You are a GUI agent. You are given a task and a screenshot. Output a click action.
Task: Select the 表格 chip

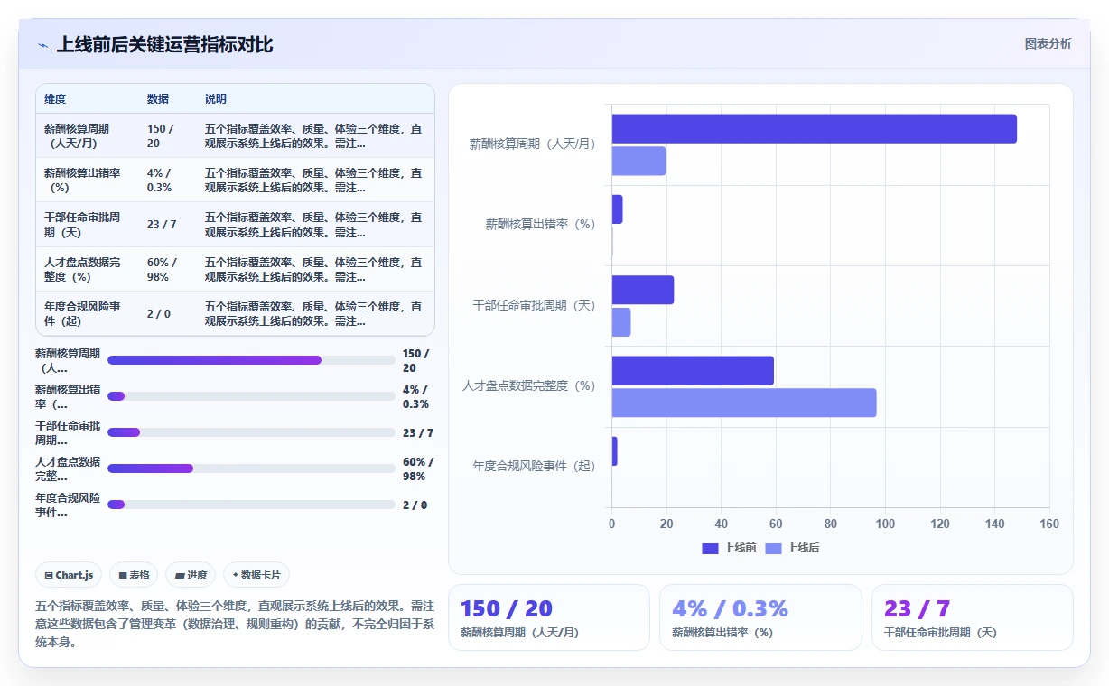pos(134,575)
